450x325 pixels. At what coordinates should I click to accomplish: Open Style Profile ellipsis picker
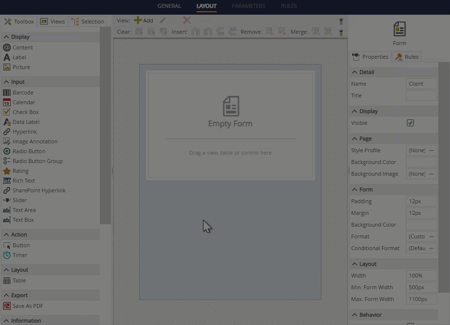tap(431, 150)
